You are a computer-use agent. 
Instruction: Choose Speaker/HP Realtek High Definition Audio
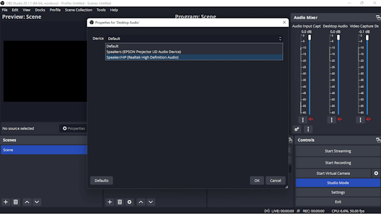point(194,57)
